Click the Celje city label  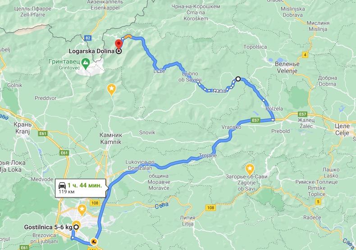pyautogui.click(x=342, y=133)
